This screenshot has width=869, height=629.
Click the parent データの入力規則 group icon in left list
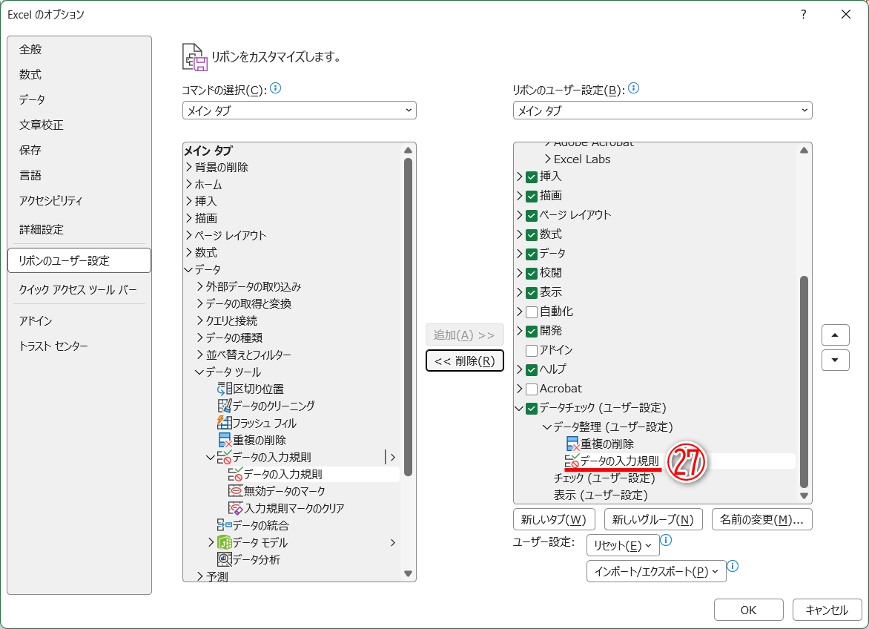pyautogui.click(x=225, y=457)
